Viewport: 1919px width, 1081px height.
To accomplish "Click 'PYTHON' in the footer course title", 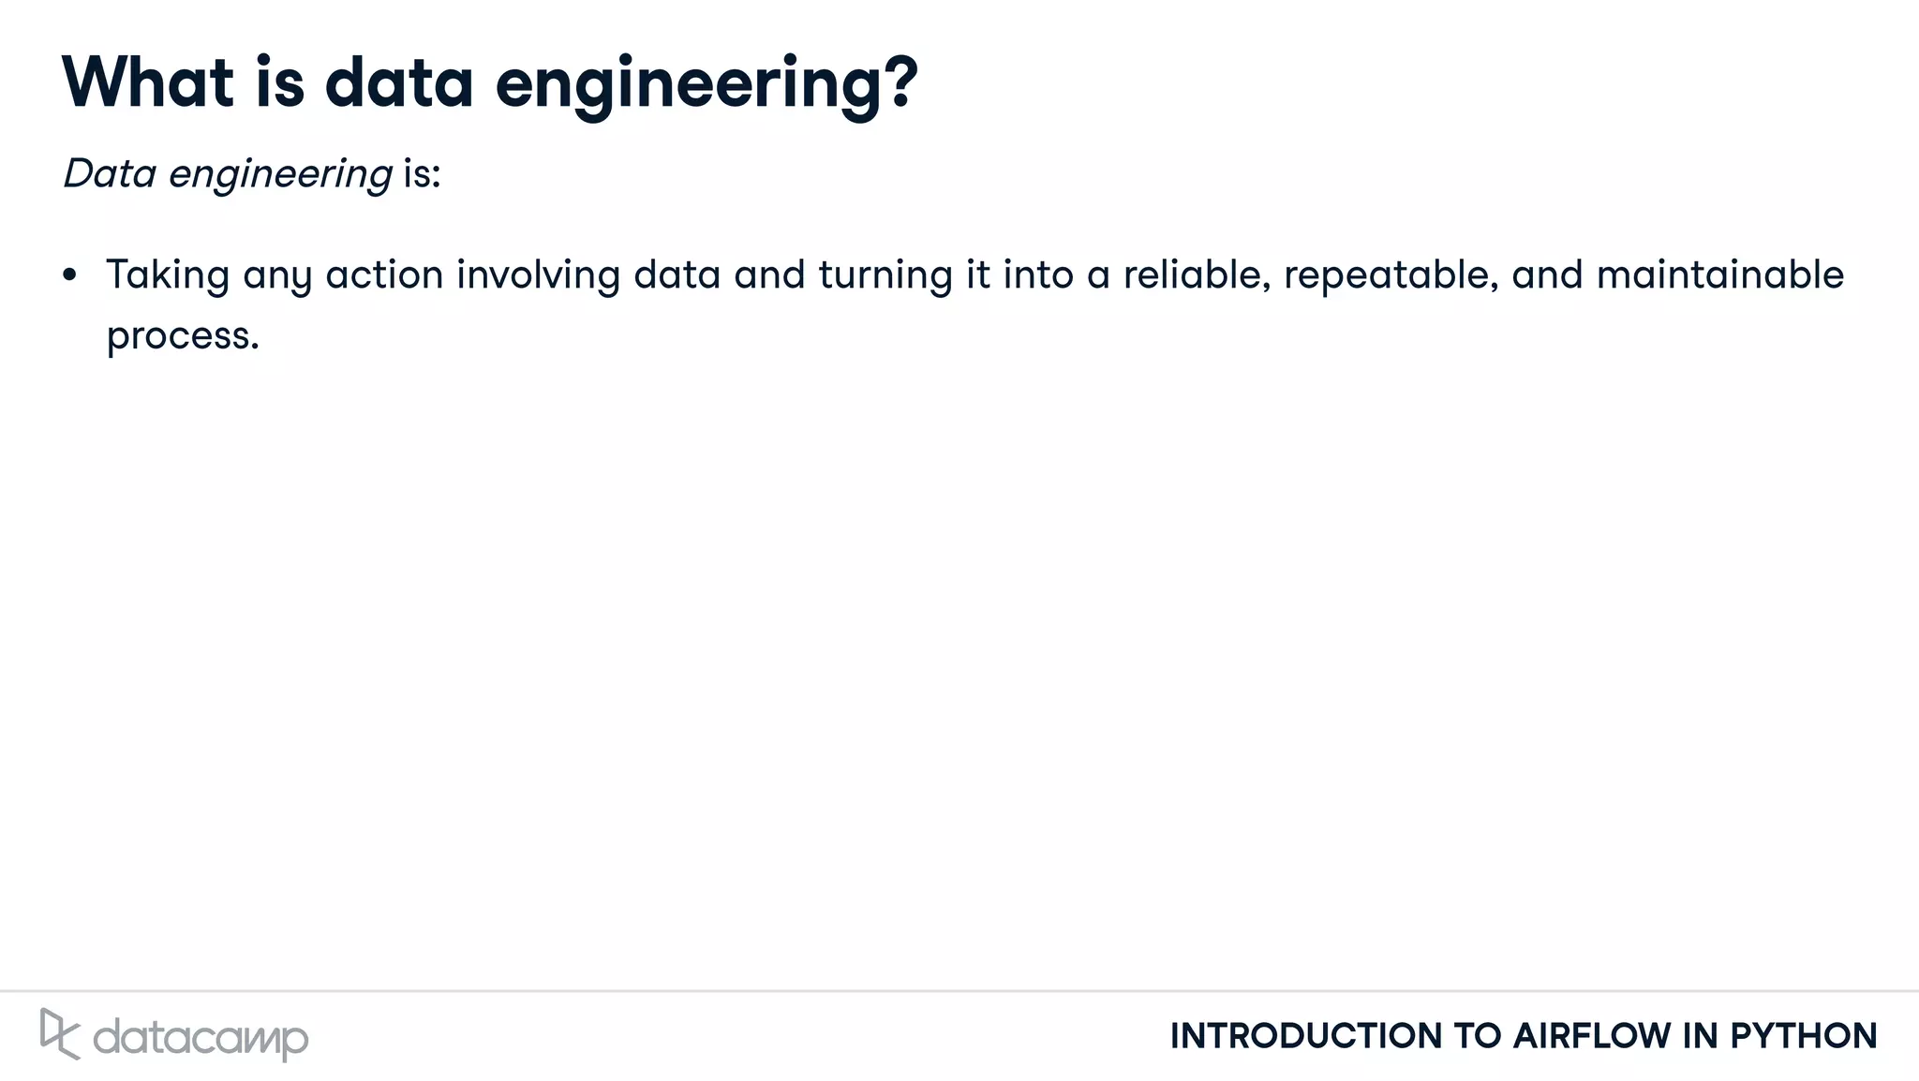I will [1803, 1036].
